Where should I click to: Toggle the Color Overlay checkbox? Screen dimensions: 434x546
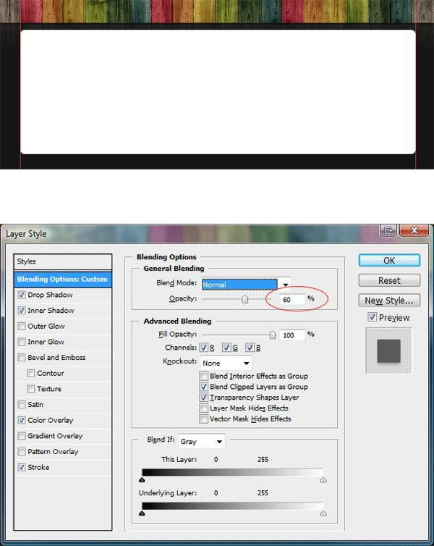(22, 420)
